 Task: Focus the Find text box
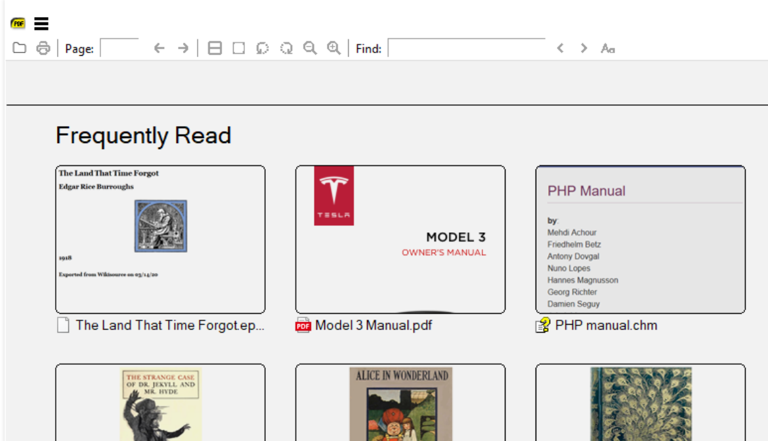[x=466, y=48]
